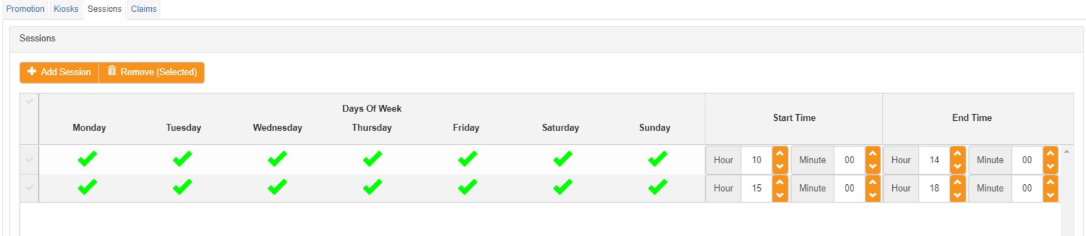Viewport: 1086px width, 236px height.
Task: Increase start minute of first session
Action: coord(873,153)
